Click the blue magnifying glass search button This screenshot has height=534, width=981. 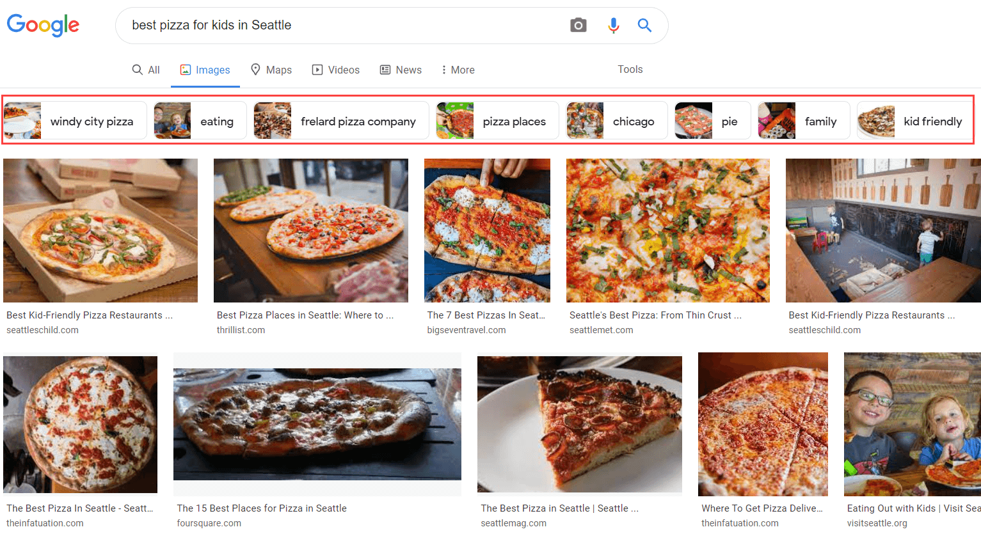coord(644,26)
